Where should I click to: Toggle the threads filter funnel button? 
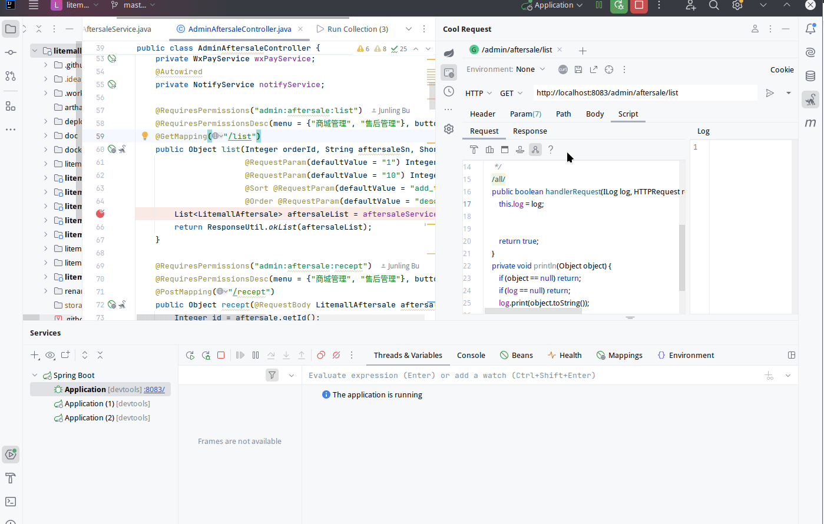pos(272,375)
